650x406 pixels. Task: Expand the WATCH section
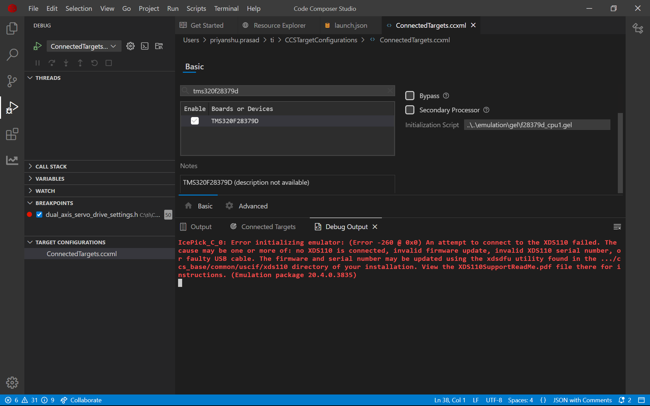[100, 191]
